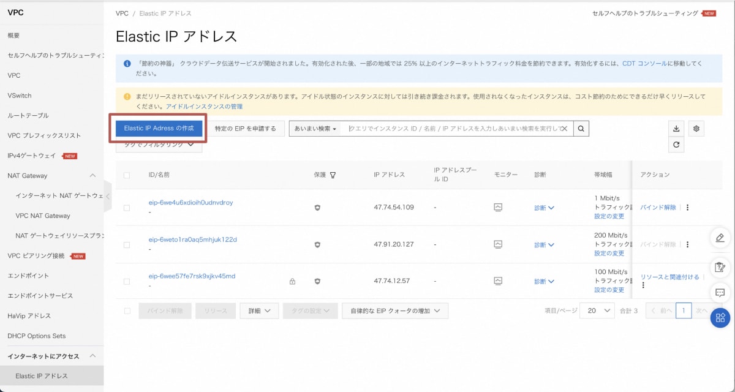The image size is (735, 392).
Task: Select the checkbox for eip-6weto1ra0aq5mhjuk122d
Action: coord(126,244)
